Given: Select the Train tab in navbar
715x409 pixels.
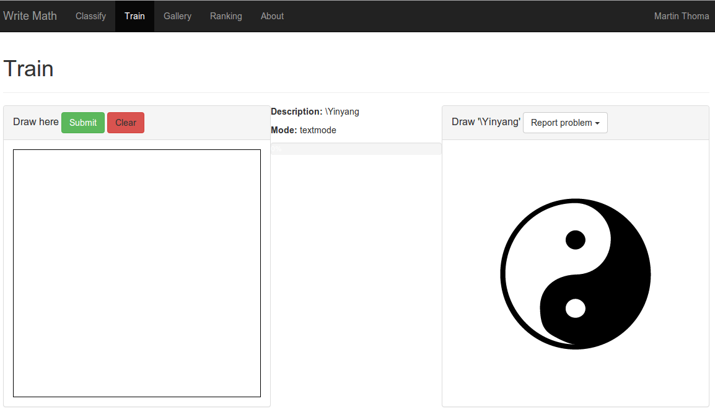Looking at the screenshot, I should click(x=134, y=16).
